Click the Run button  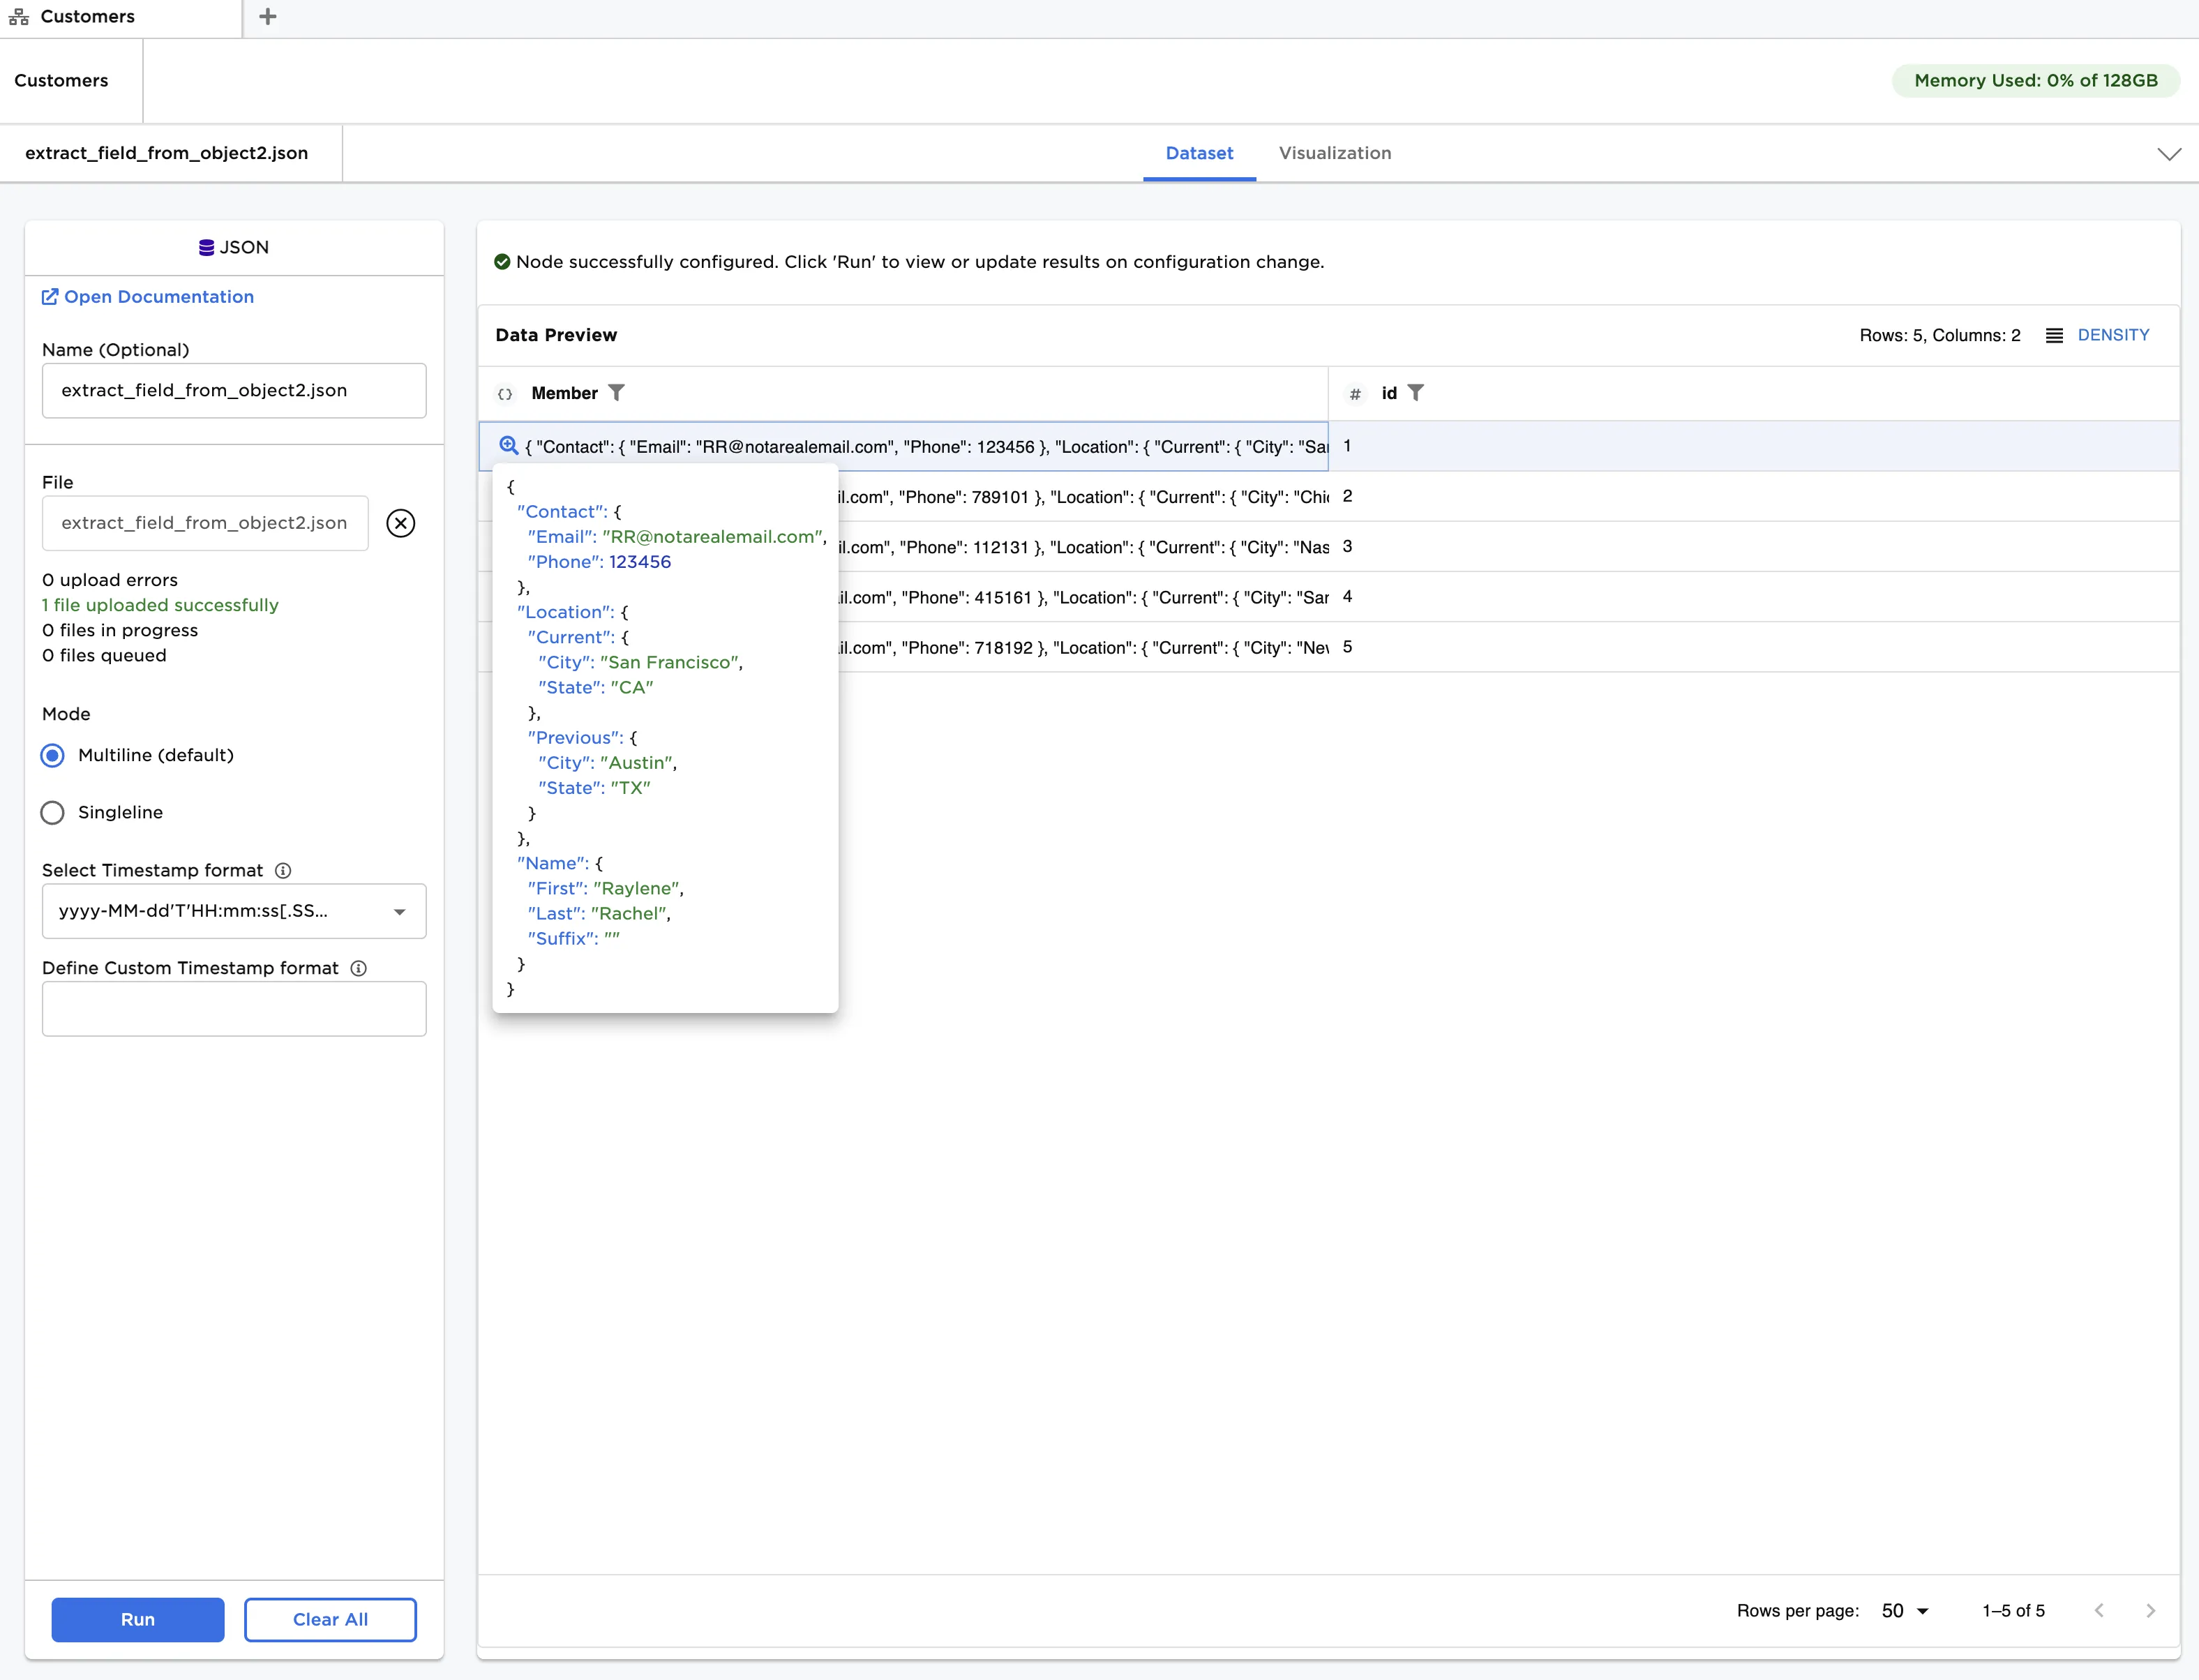pyautogui.click(x=138, y=1619)
